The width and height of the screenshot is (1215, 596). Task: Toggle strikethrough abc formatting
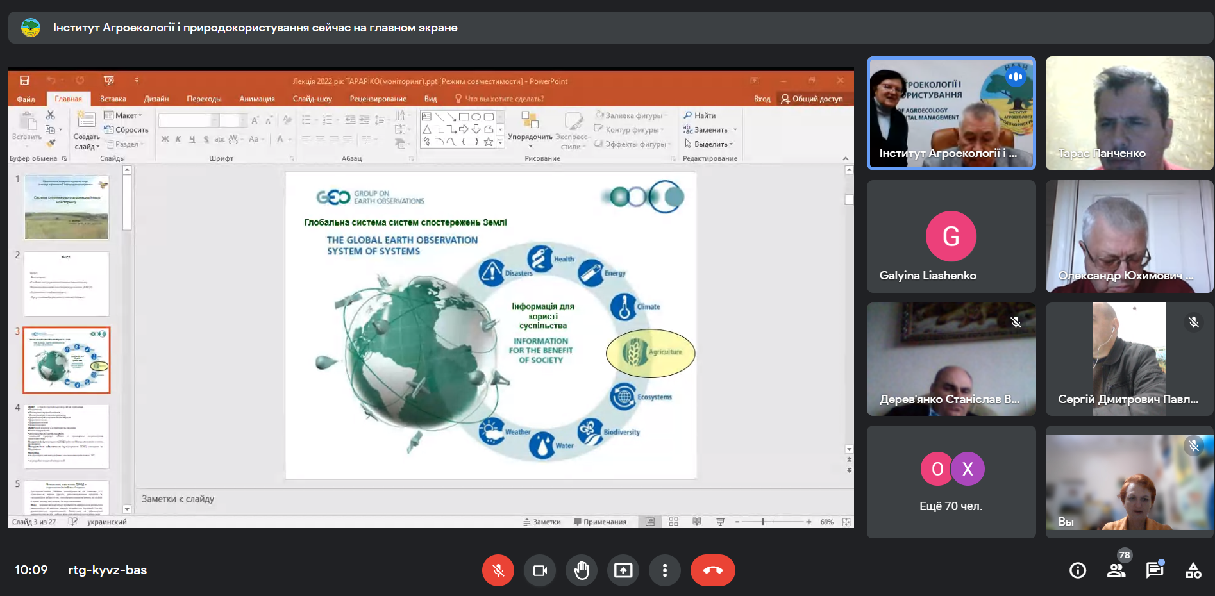219,139
